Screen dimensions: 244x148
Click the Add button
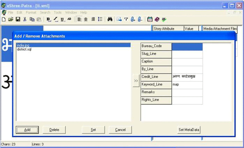[27, 130]
